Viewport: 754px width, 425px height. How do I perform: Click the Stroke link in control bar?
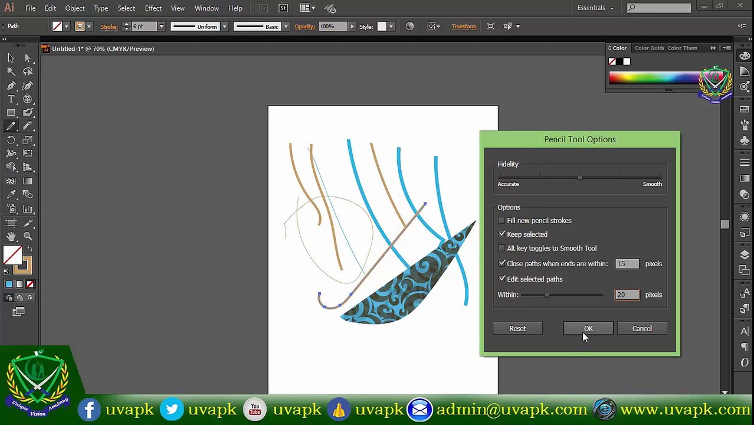coord(109,27)
